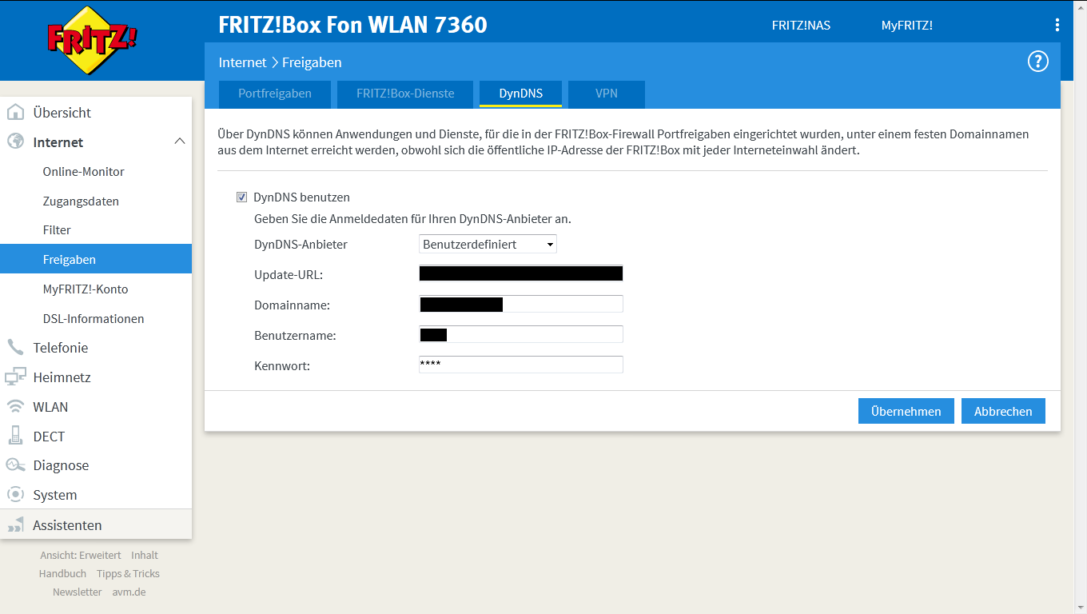Uncheck the DynDNS benutzen checkbox
The height and width of the screenshot is (614, 1087).
tap(242, 197)
